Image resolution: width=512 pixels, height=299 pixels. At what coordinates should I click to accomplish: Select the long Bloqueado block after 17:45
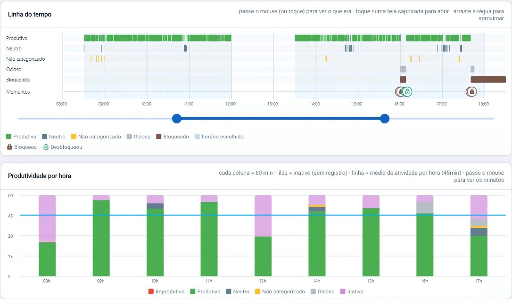488,80
